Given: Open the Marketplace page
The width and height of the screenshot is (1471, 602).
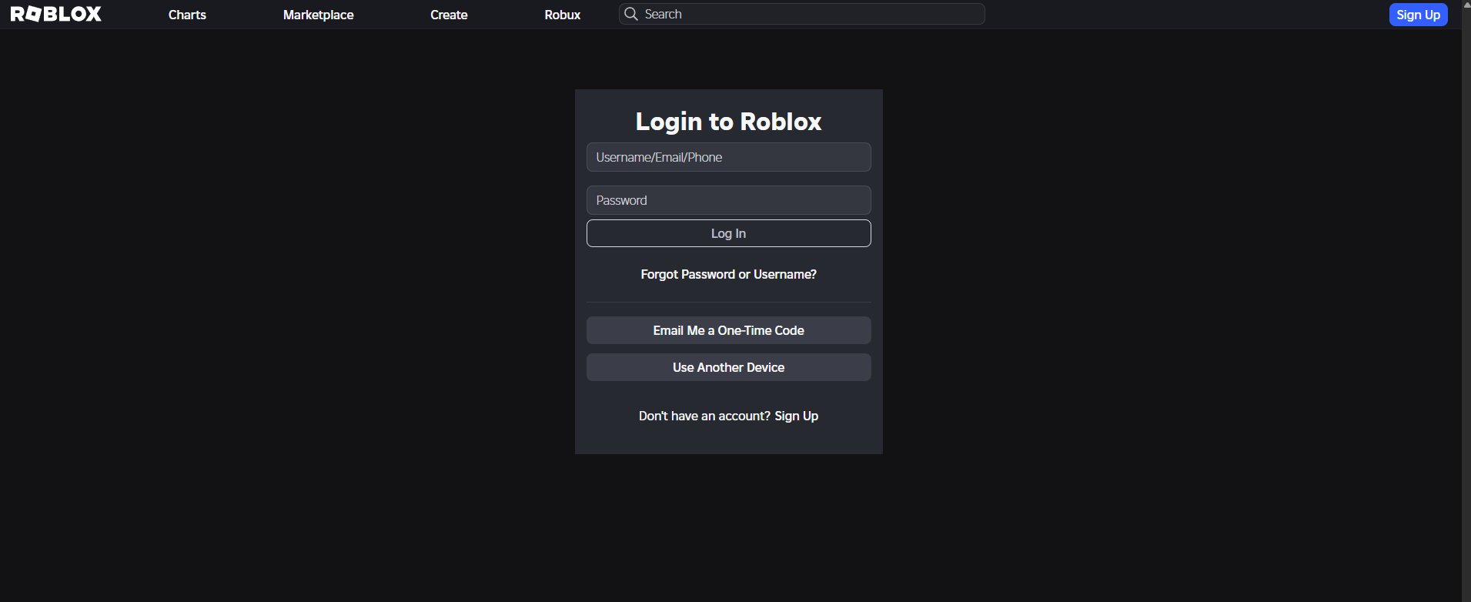Looking at the screenshot, I should (318, 15).
